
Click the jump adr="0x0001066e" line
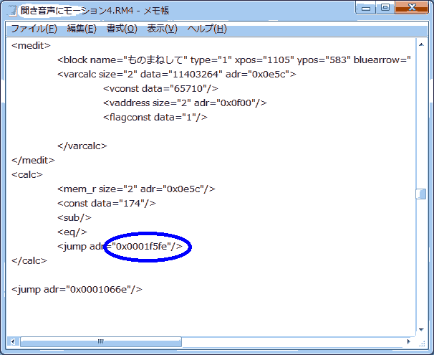(x=77, y=290)
